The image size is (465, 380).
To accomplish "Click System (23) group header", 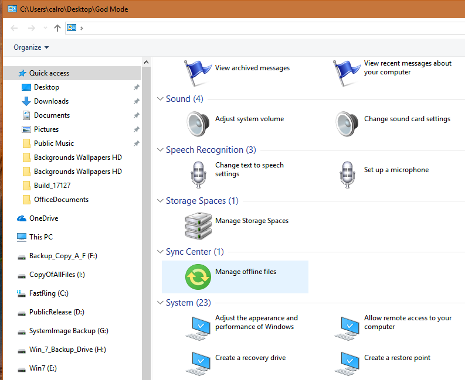I will [188, 303].
